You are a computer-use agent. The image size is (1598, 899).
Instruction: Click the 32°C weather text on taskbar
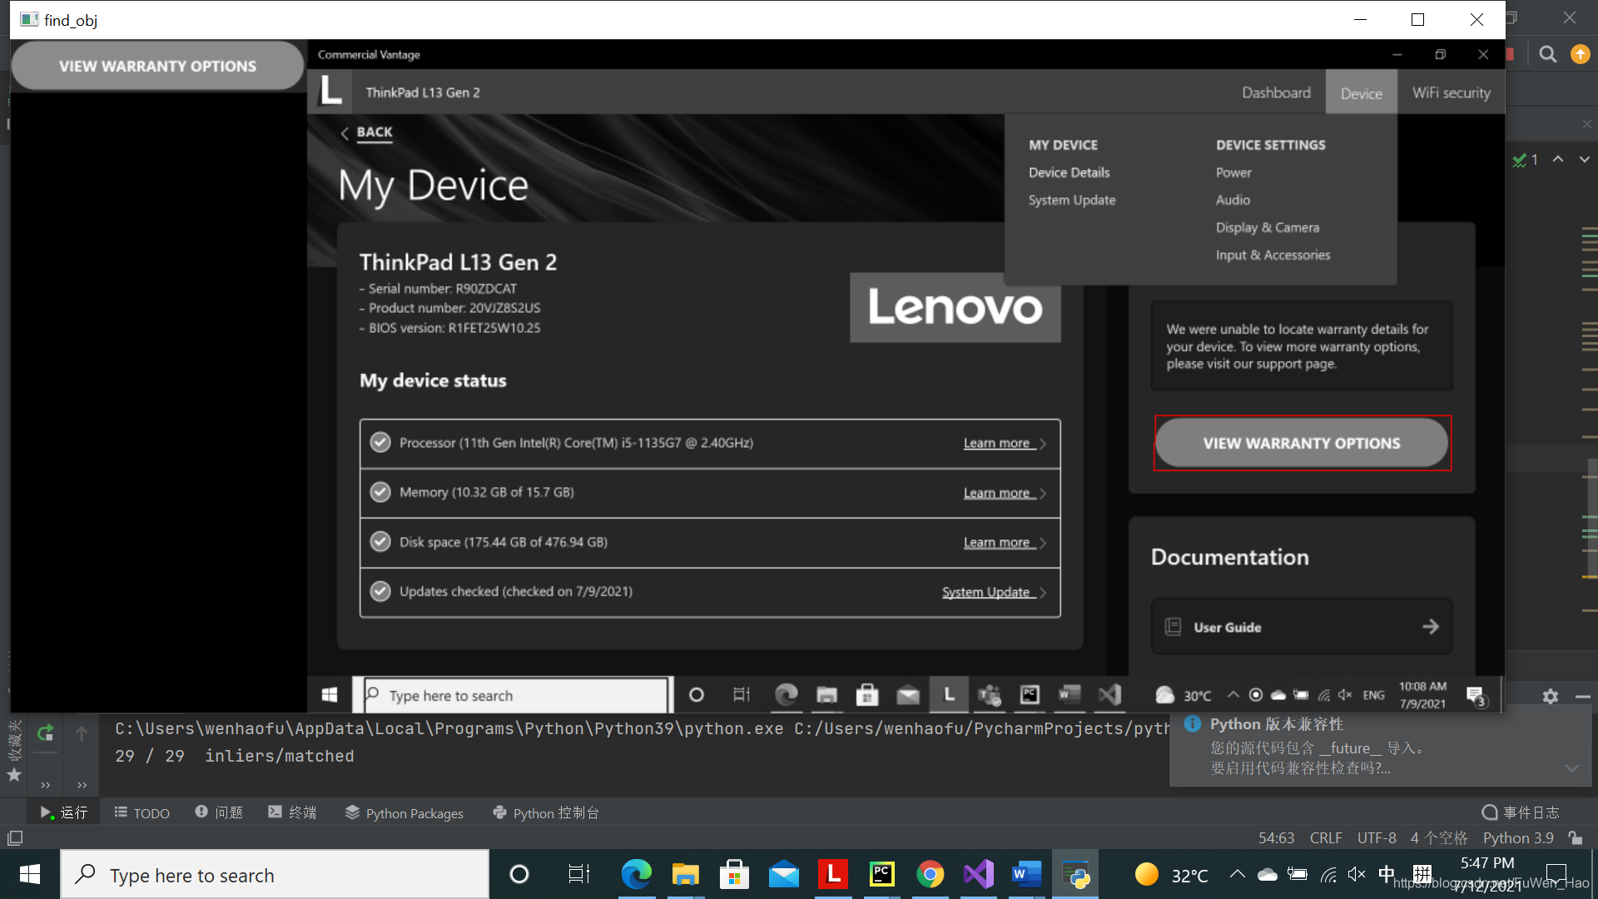[x=1189, y=876]
